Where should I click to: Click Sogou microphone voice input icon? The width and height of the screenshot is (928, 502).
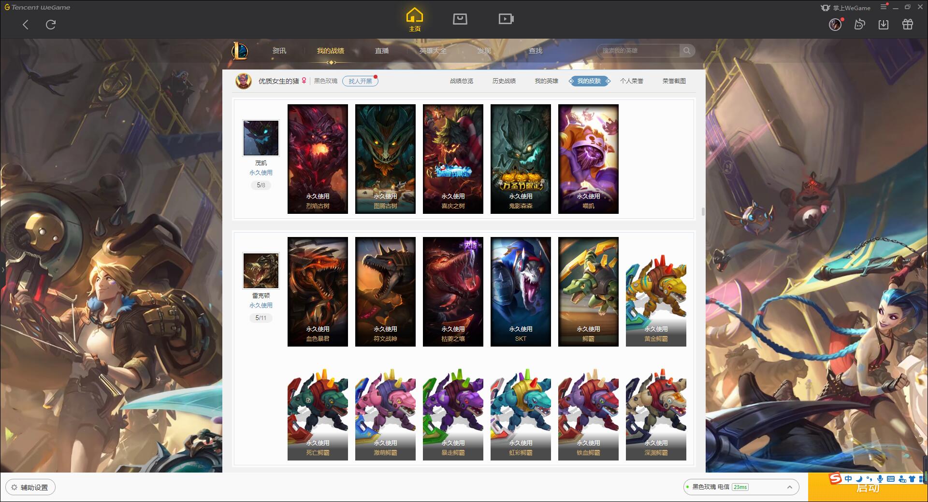(x=880, y=479)
